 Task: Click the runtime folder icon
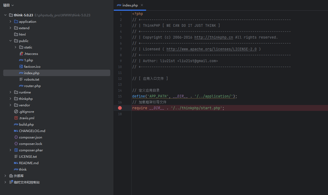coord(16,92)
